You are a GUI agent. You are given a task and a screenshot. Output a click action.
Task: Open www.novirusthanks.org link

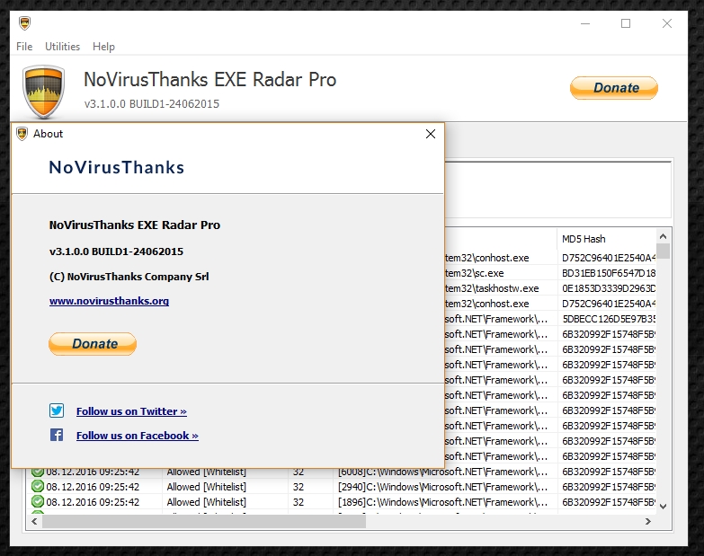109,301
